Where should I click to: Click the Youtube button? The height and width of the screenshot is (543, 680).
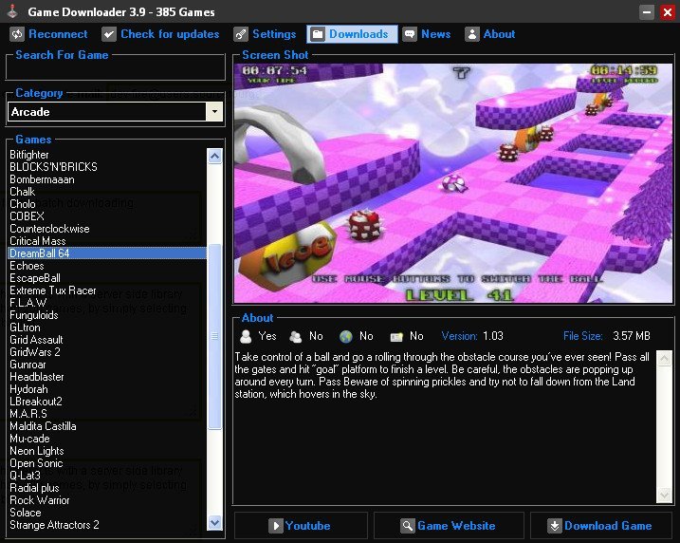301,526
